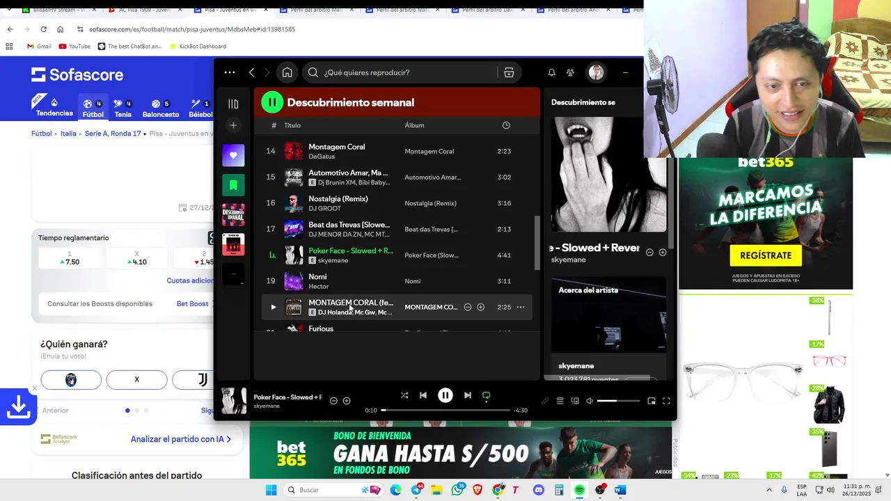The image size is (891, 501).
Task: Open the Tenis tab on Sofascore
Action: (x=123, y=108)
